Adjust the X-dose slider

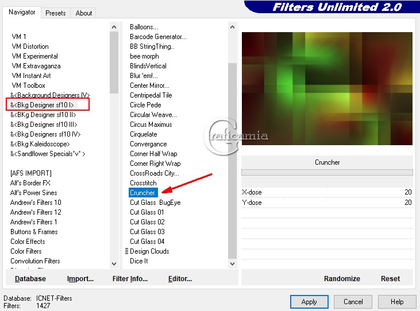327,193
